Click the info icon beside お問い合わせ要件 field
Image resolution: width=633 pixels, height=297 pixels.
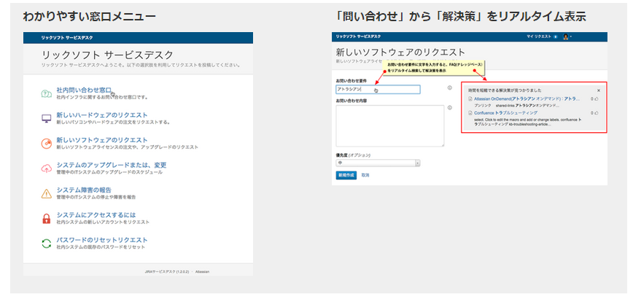coord(450,88)
